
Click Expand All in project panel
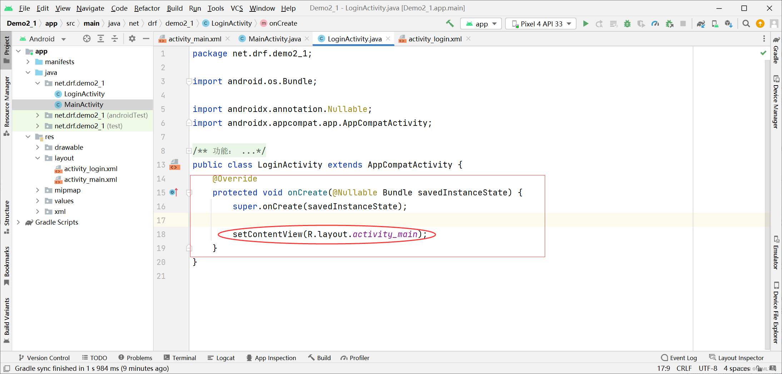pos(101,39)
